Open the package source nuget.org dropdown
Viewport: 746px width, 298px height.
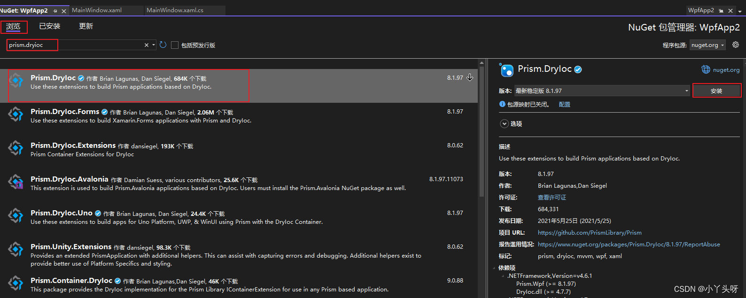[707, 45]
